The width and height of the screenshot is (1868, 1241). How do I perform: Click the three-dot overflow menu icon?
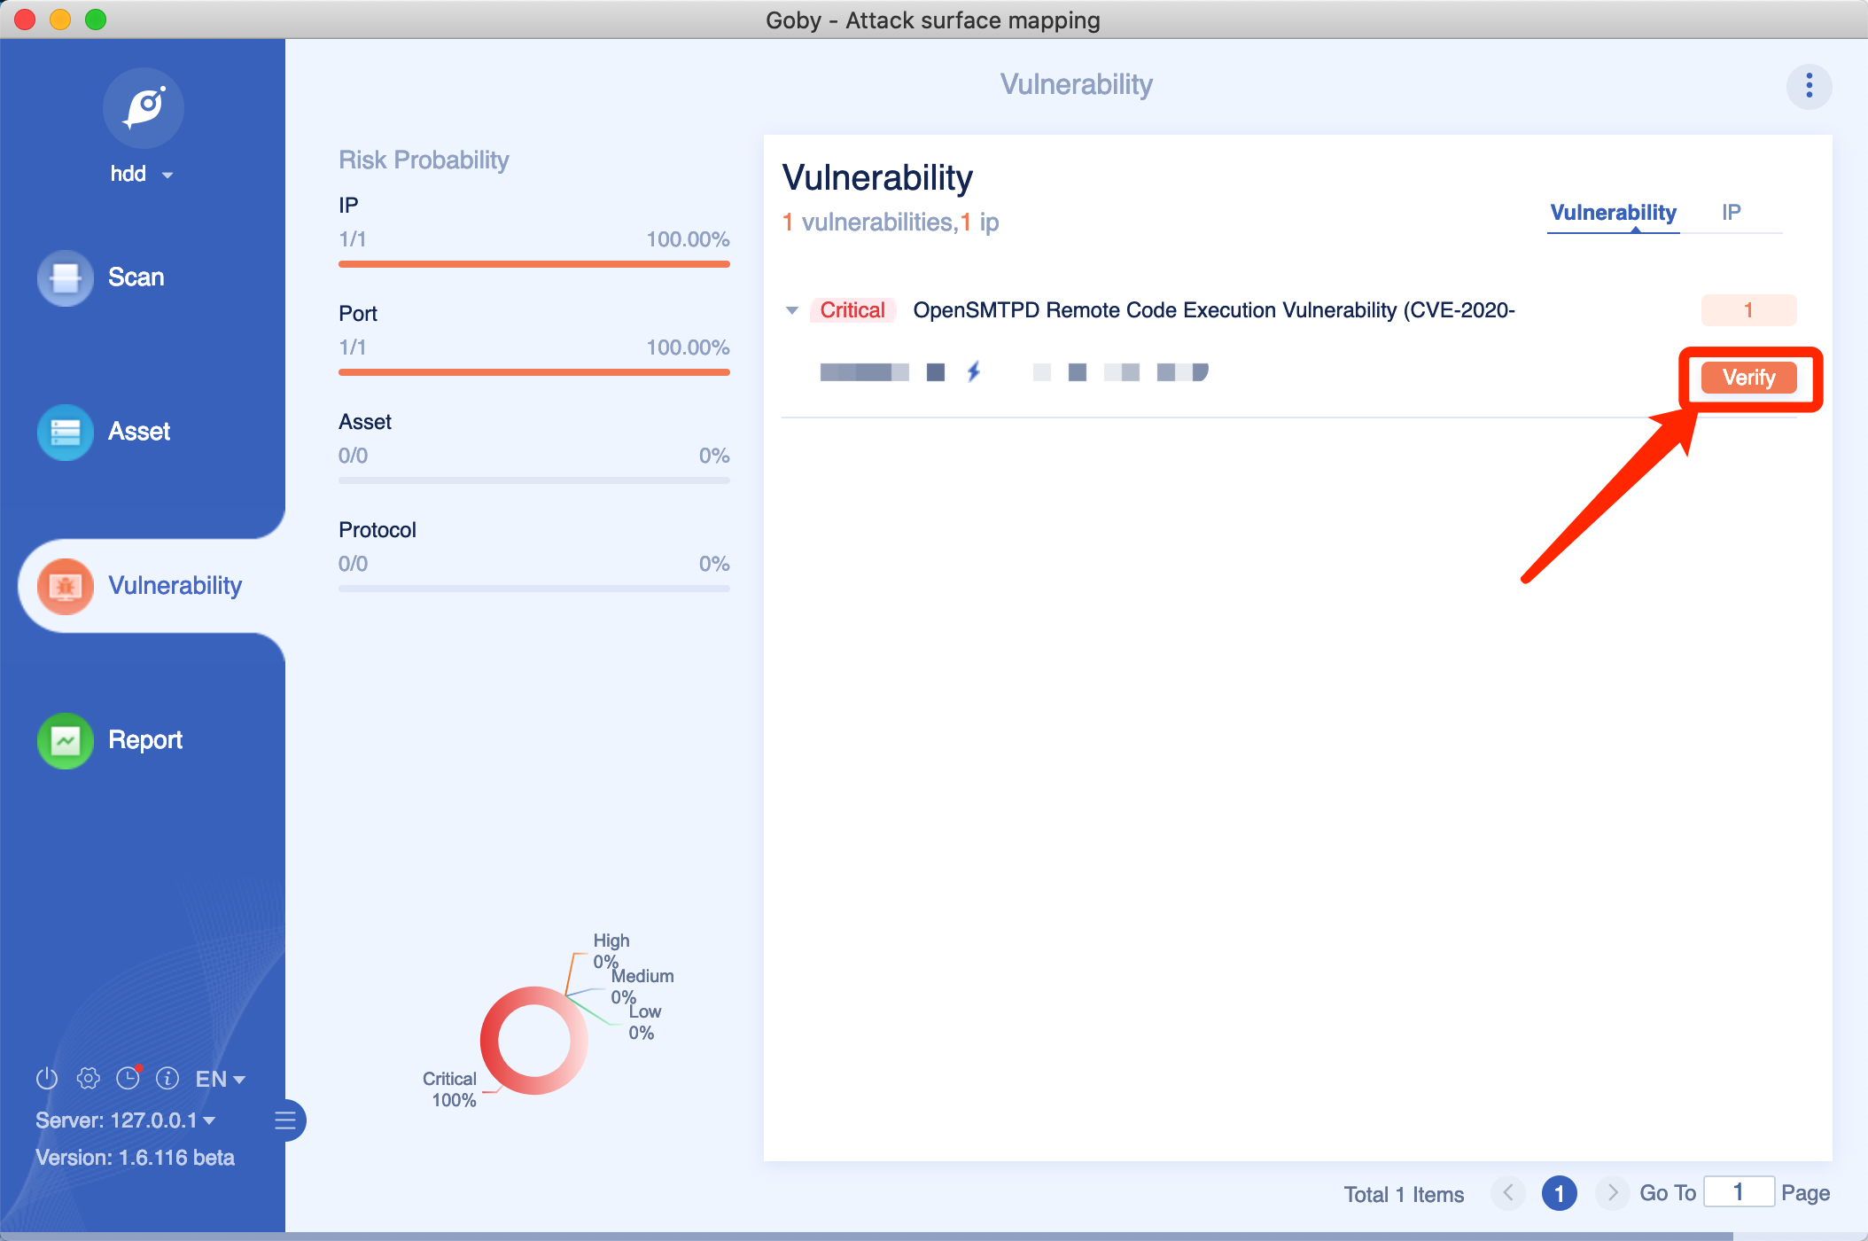coord(1810,86)
